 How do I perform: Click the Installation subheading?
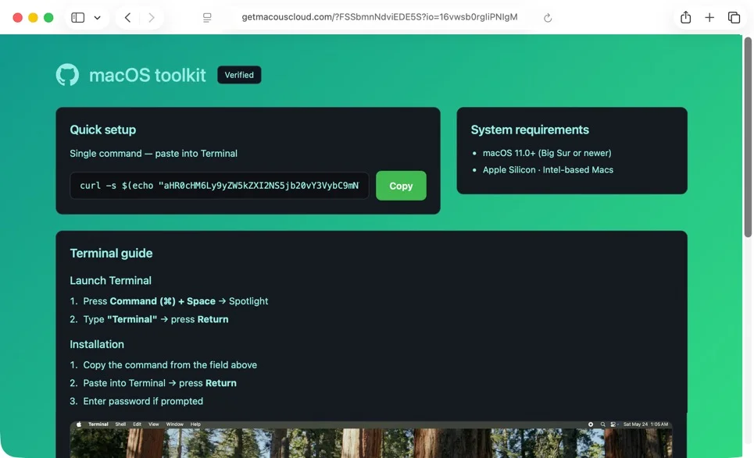(97, 344)
